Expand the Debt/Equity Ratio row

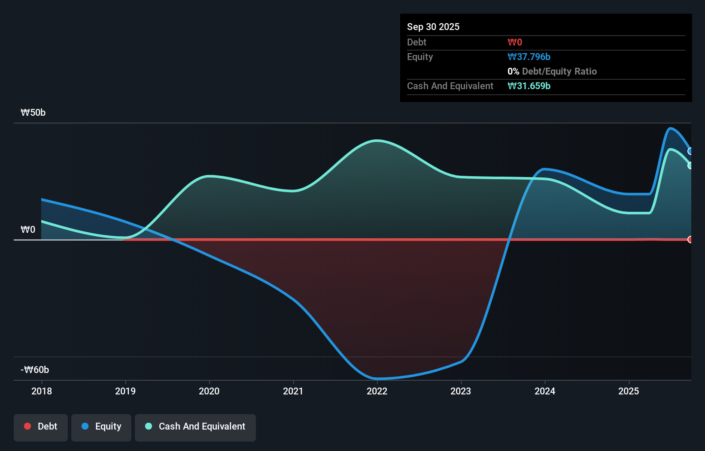coord(552,71)
